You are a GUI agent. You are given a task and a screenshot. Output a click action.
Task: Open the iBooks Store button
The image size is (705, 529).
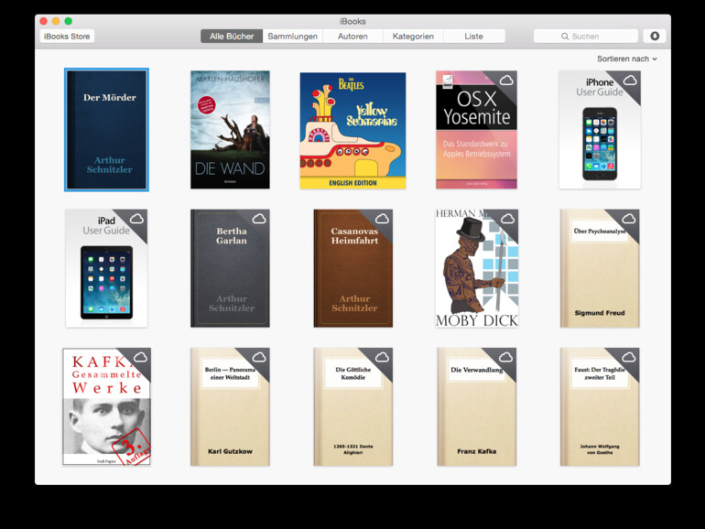67,37
